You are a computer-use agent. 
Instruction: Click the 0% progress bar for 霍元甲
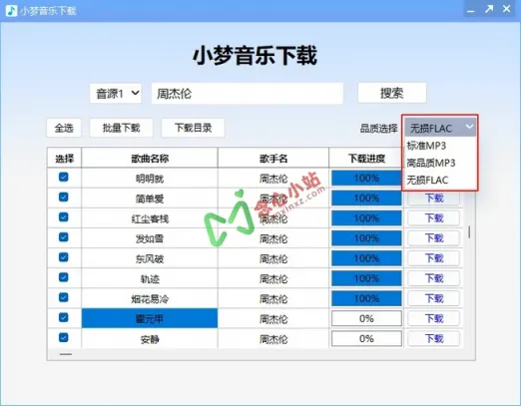366,318
